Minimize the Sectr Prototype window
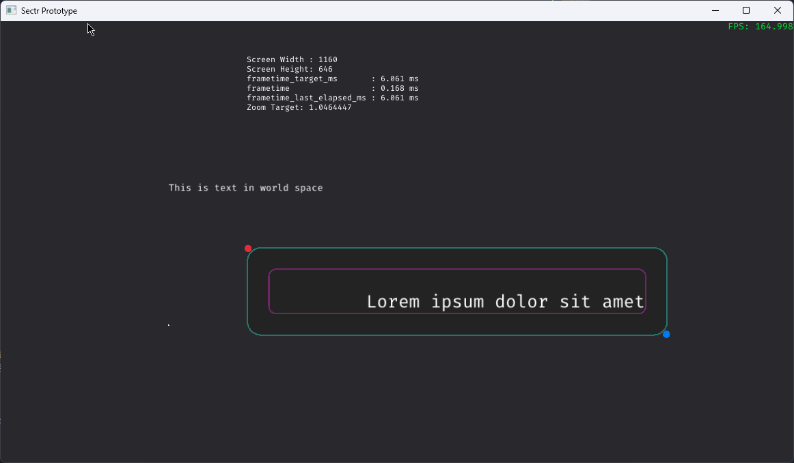The width and height of the screenshot is (794, 463). click(715, 10)
